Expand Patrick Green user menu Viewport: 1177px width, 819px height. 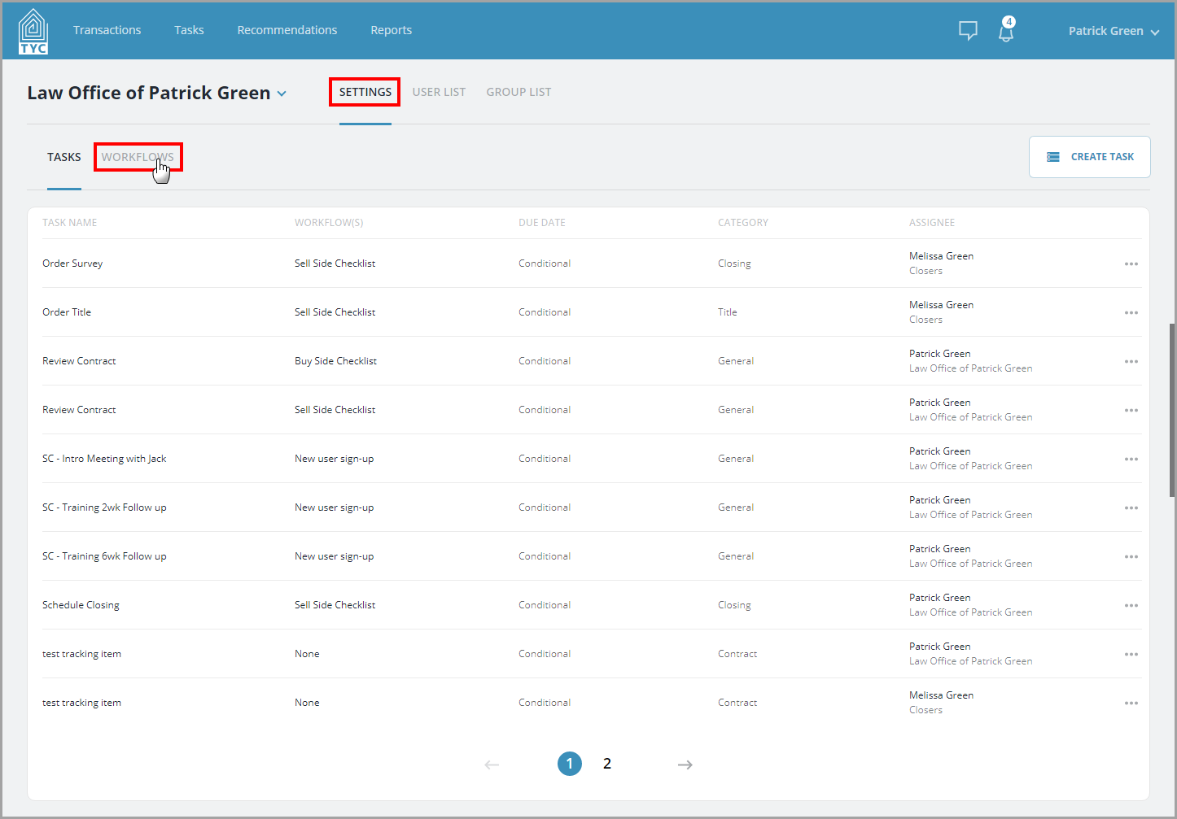tap(1114, 31)
